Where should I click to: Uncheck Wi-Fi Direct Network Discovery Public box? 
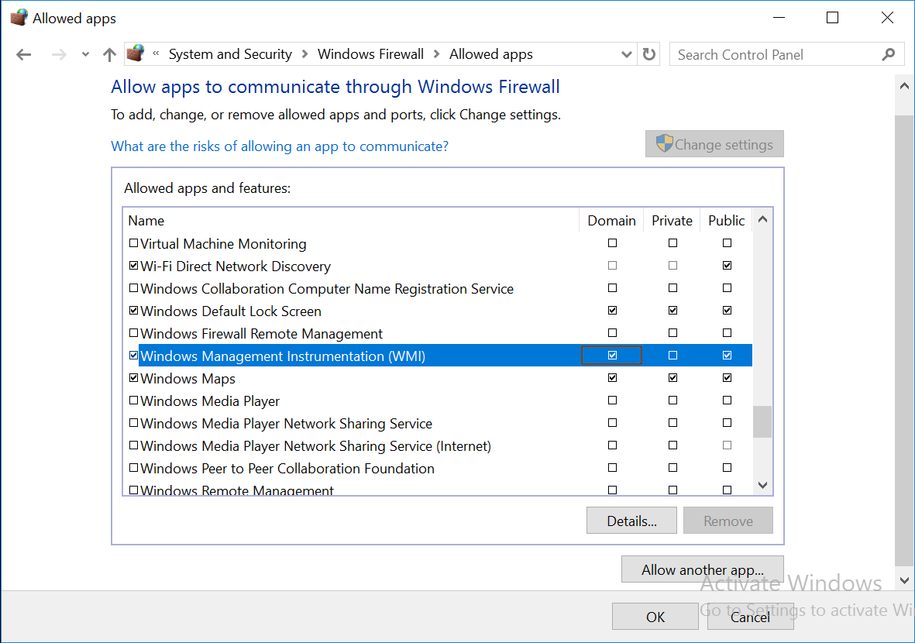727,266
